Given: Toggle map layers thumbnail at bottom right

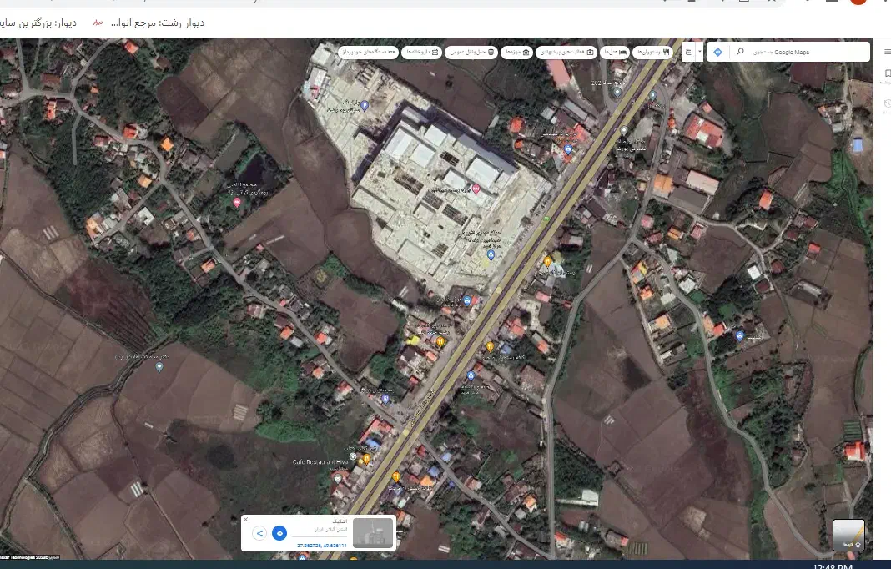Looking at the screenshot, I should pos(848,535).
